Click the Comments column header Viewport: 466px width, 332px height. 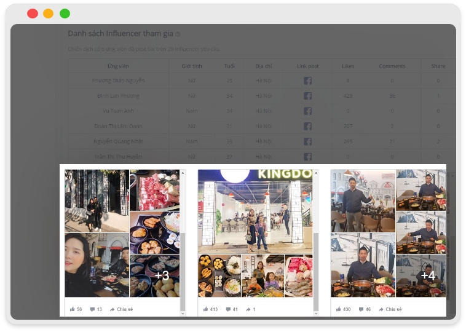[392, 66]
